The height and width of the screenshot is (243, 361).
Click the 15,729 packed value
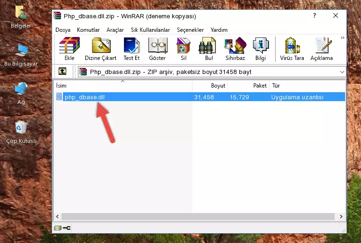tap(239, 97)
